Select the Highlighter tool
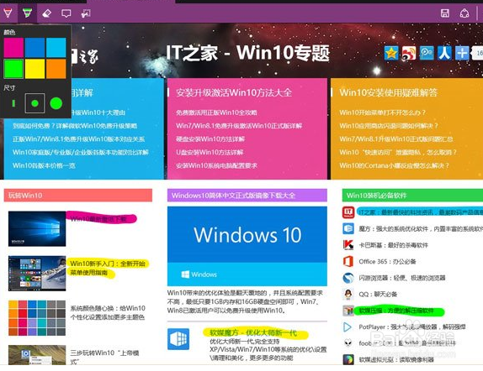This screenshot has height=371, width=483. (x=27, y=13)
